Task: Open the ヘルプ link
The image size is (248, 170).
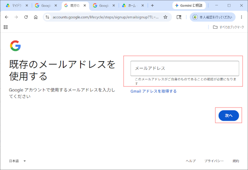Action: 191,161
